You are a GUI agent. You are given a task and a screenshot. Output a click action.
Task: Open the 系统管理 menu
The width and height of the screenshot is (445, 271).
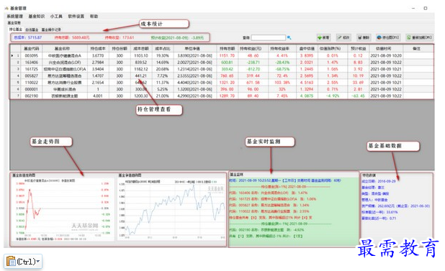pos(14,17)
